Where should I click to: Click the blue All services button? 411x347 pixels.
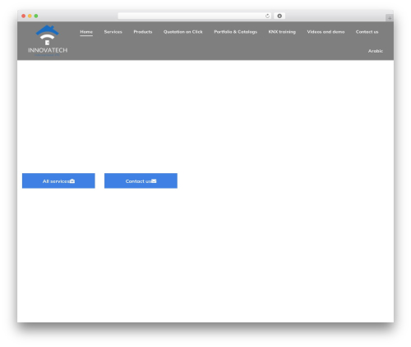[58, 180]
